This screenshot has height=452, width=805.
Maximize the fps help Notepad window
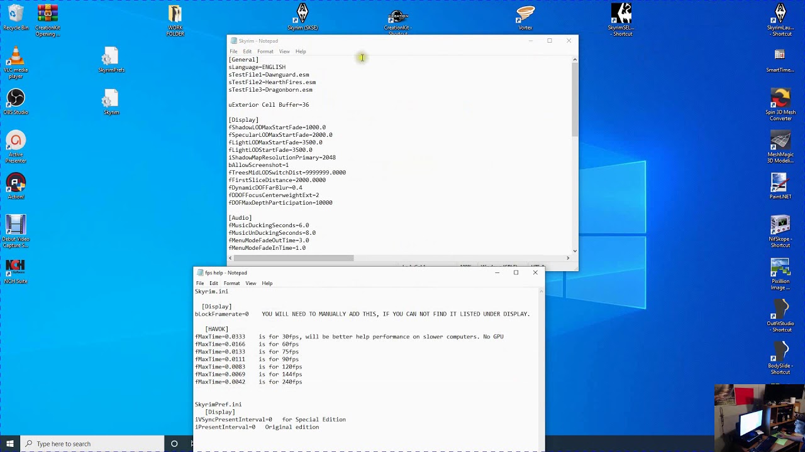[x=516, y=272]
